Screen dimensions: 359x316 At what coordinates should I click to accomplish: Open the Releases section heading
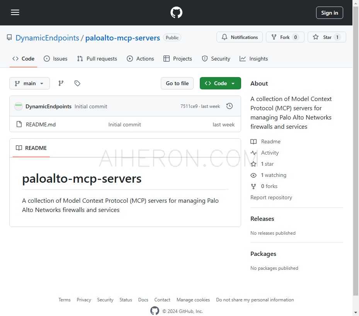pyautogui.click(x=262, y=219)
